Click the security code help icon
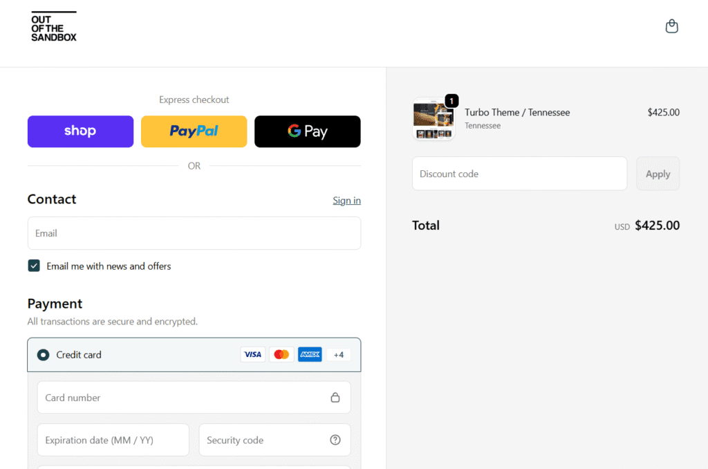 click(335, 440)
